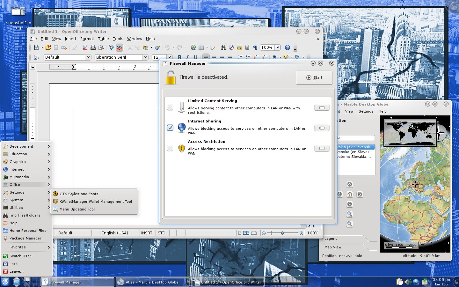The width and height of the screenshot is (459, 287).
Task: Toggle AutoSpellcheck ABC underline icon
Action: point(120,48)
